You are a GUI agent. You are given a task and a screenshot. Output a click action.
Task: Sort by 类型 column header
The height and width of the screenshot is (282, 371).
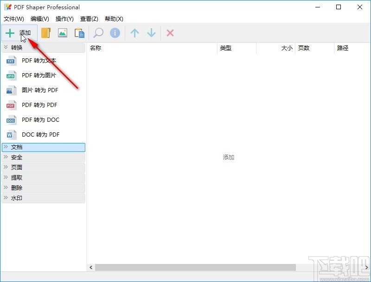[x=237, y=48]
